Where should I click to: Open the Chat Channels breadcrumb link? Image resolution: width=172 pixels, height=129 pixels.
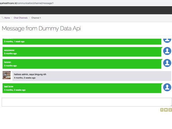(21, 18)
